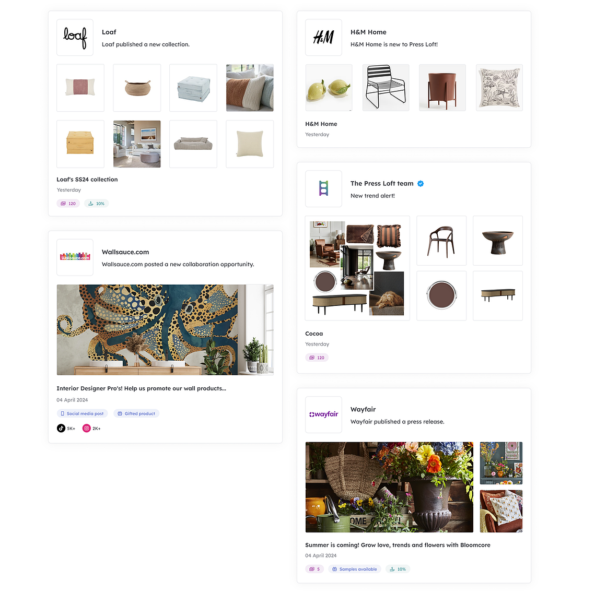Open the Press Loft team ladder logo
Screen dimensions: 595x594
[323, 188]
